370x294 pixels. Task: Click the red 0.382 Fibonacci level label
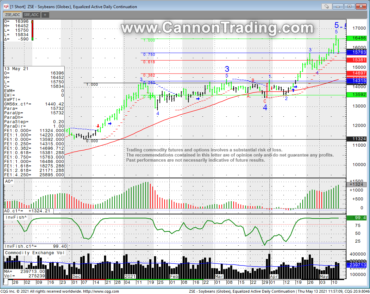[x=149, y=75]
